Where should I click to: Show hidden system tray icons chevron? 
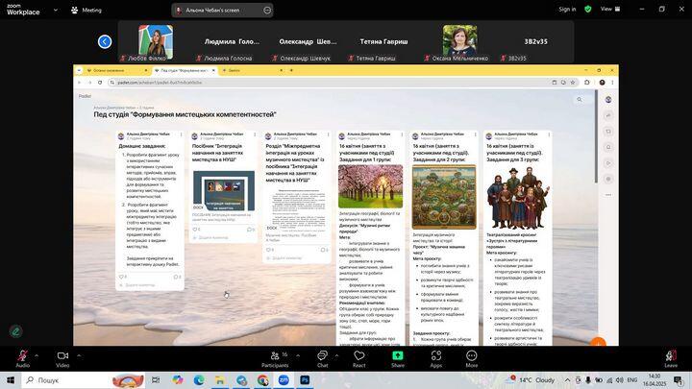[x=568, y=380]
